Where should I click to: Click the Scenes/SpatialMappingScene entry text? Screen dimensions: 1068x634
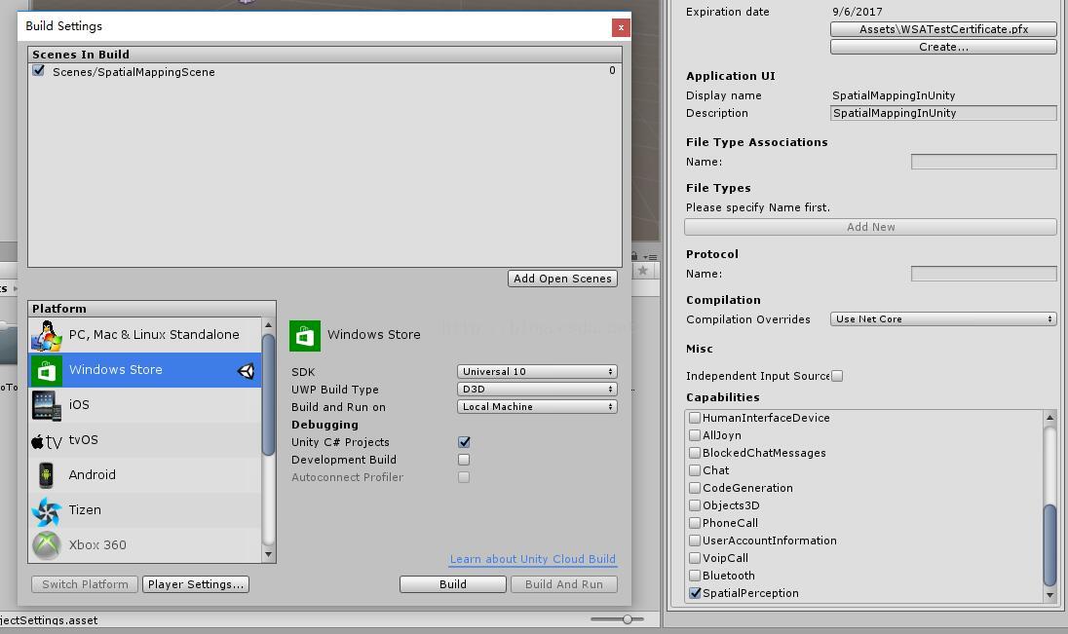pyautogui.click(x=133, y=72)
